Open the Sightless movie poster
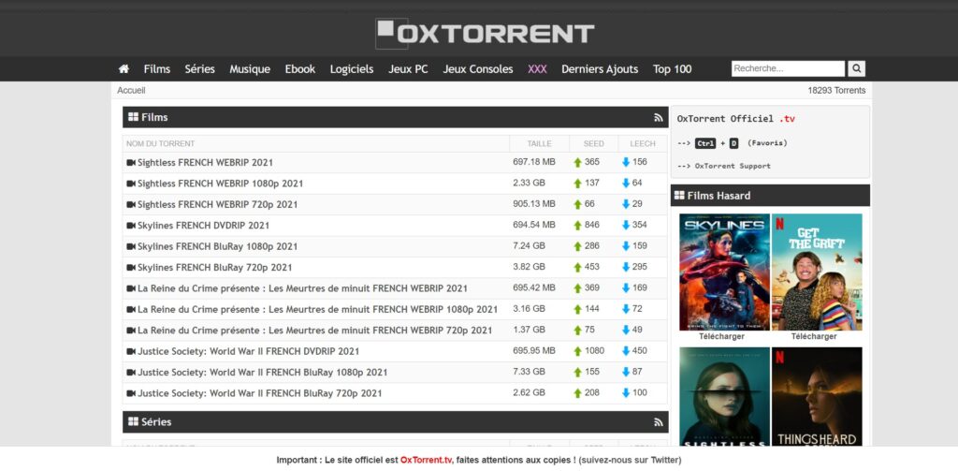Image resolution: width=958 pixels, height=471 pixels. coord(725,397)
